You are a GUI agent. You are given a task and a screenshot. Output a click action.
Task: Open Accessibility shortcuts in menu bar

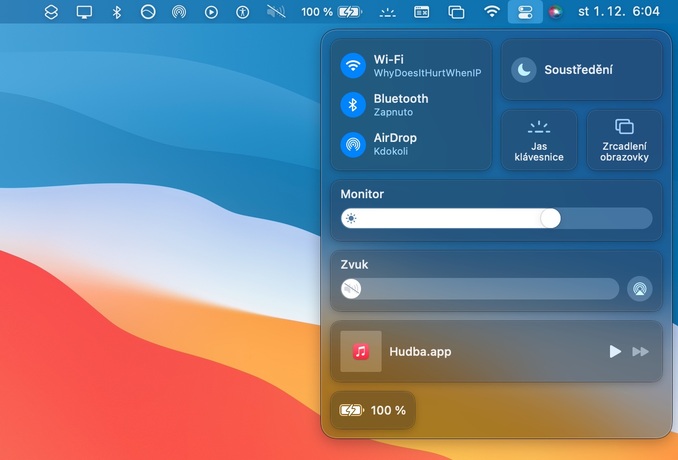[243, 12]
